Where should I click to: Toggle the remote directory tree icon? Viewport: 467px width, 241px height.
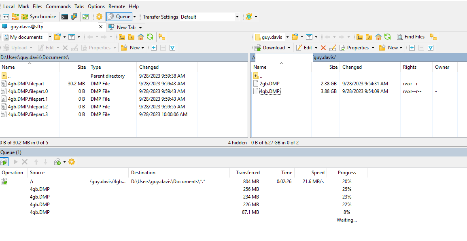(x=433, y=37)
